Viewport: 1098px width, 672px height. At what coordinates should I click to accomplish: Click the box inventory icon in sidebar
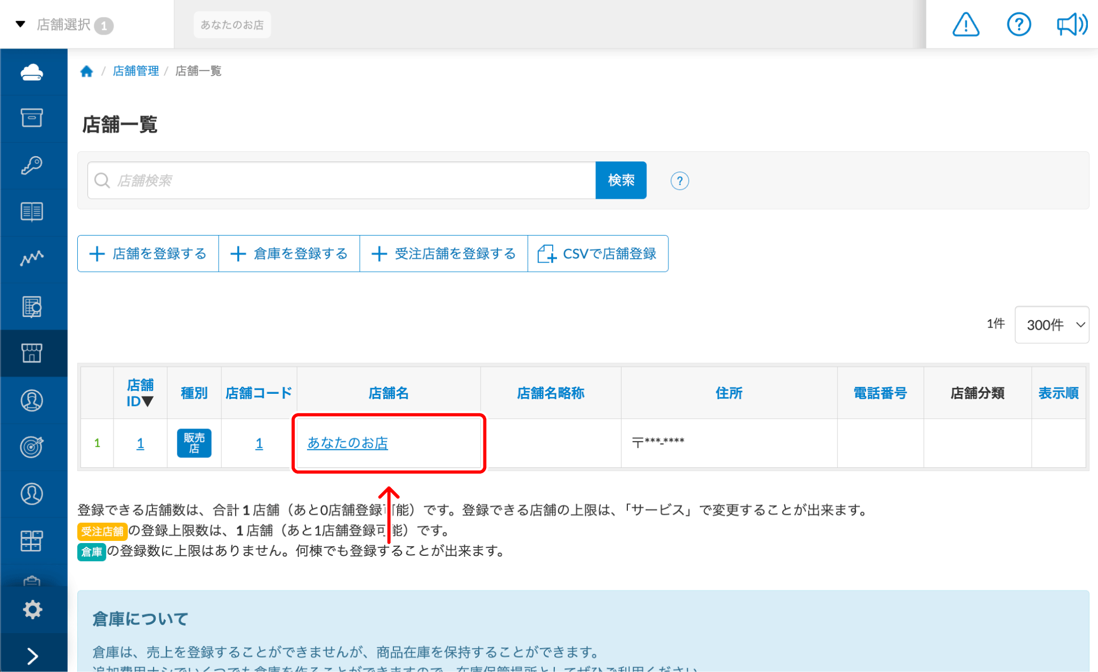[33, 118]
